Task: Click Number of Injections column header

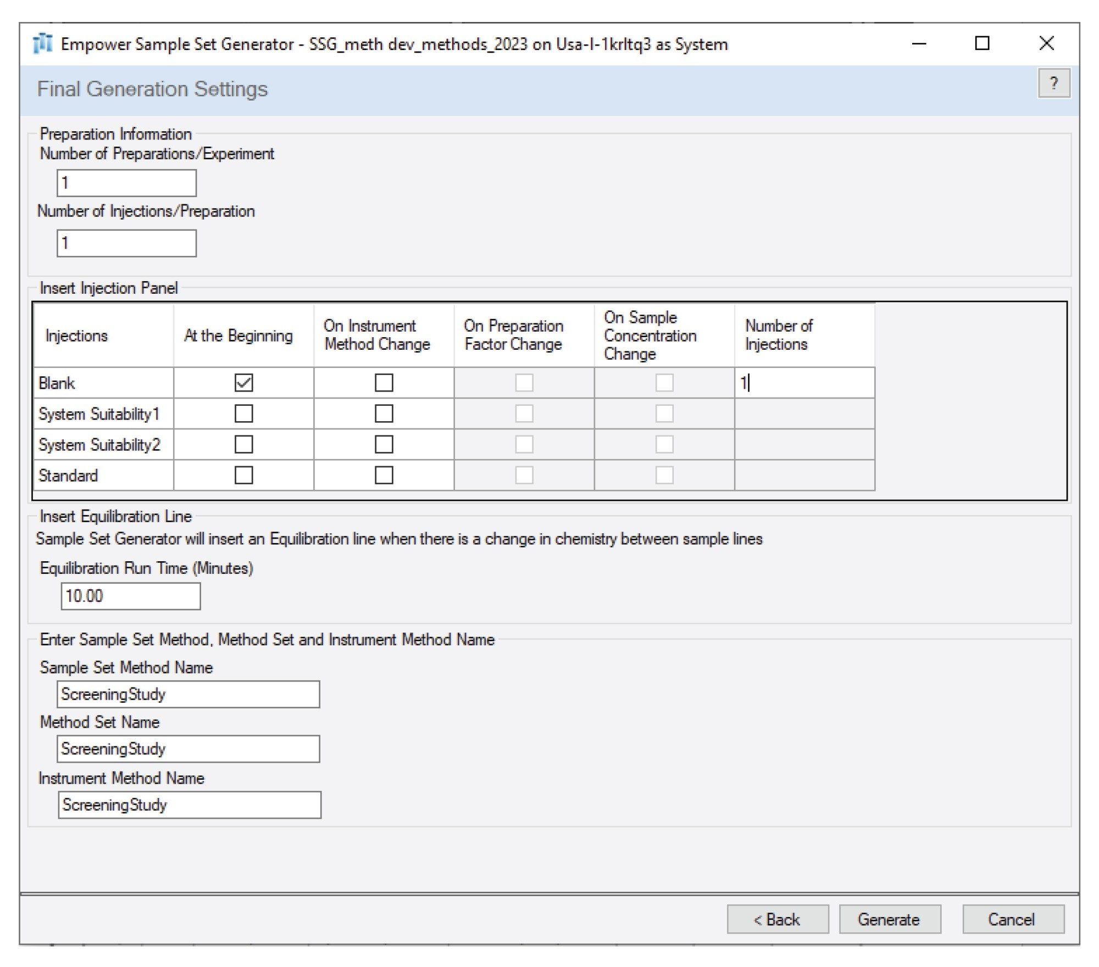Action: pos(804,336)
